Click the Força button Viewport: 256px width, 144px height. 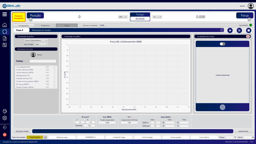pyautogui.click(x=244, y=15)
